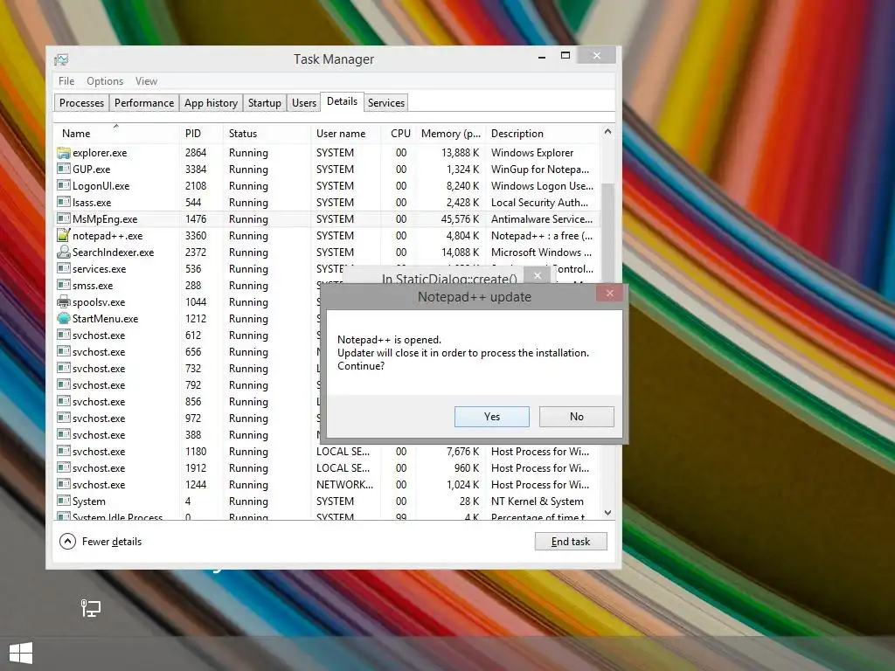The image size is (895, 671).
Task: Click 'Local Security Auth...' description
Action: (539, 203)
